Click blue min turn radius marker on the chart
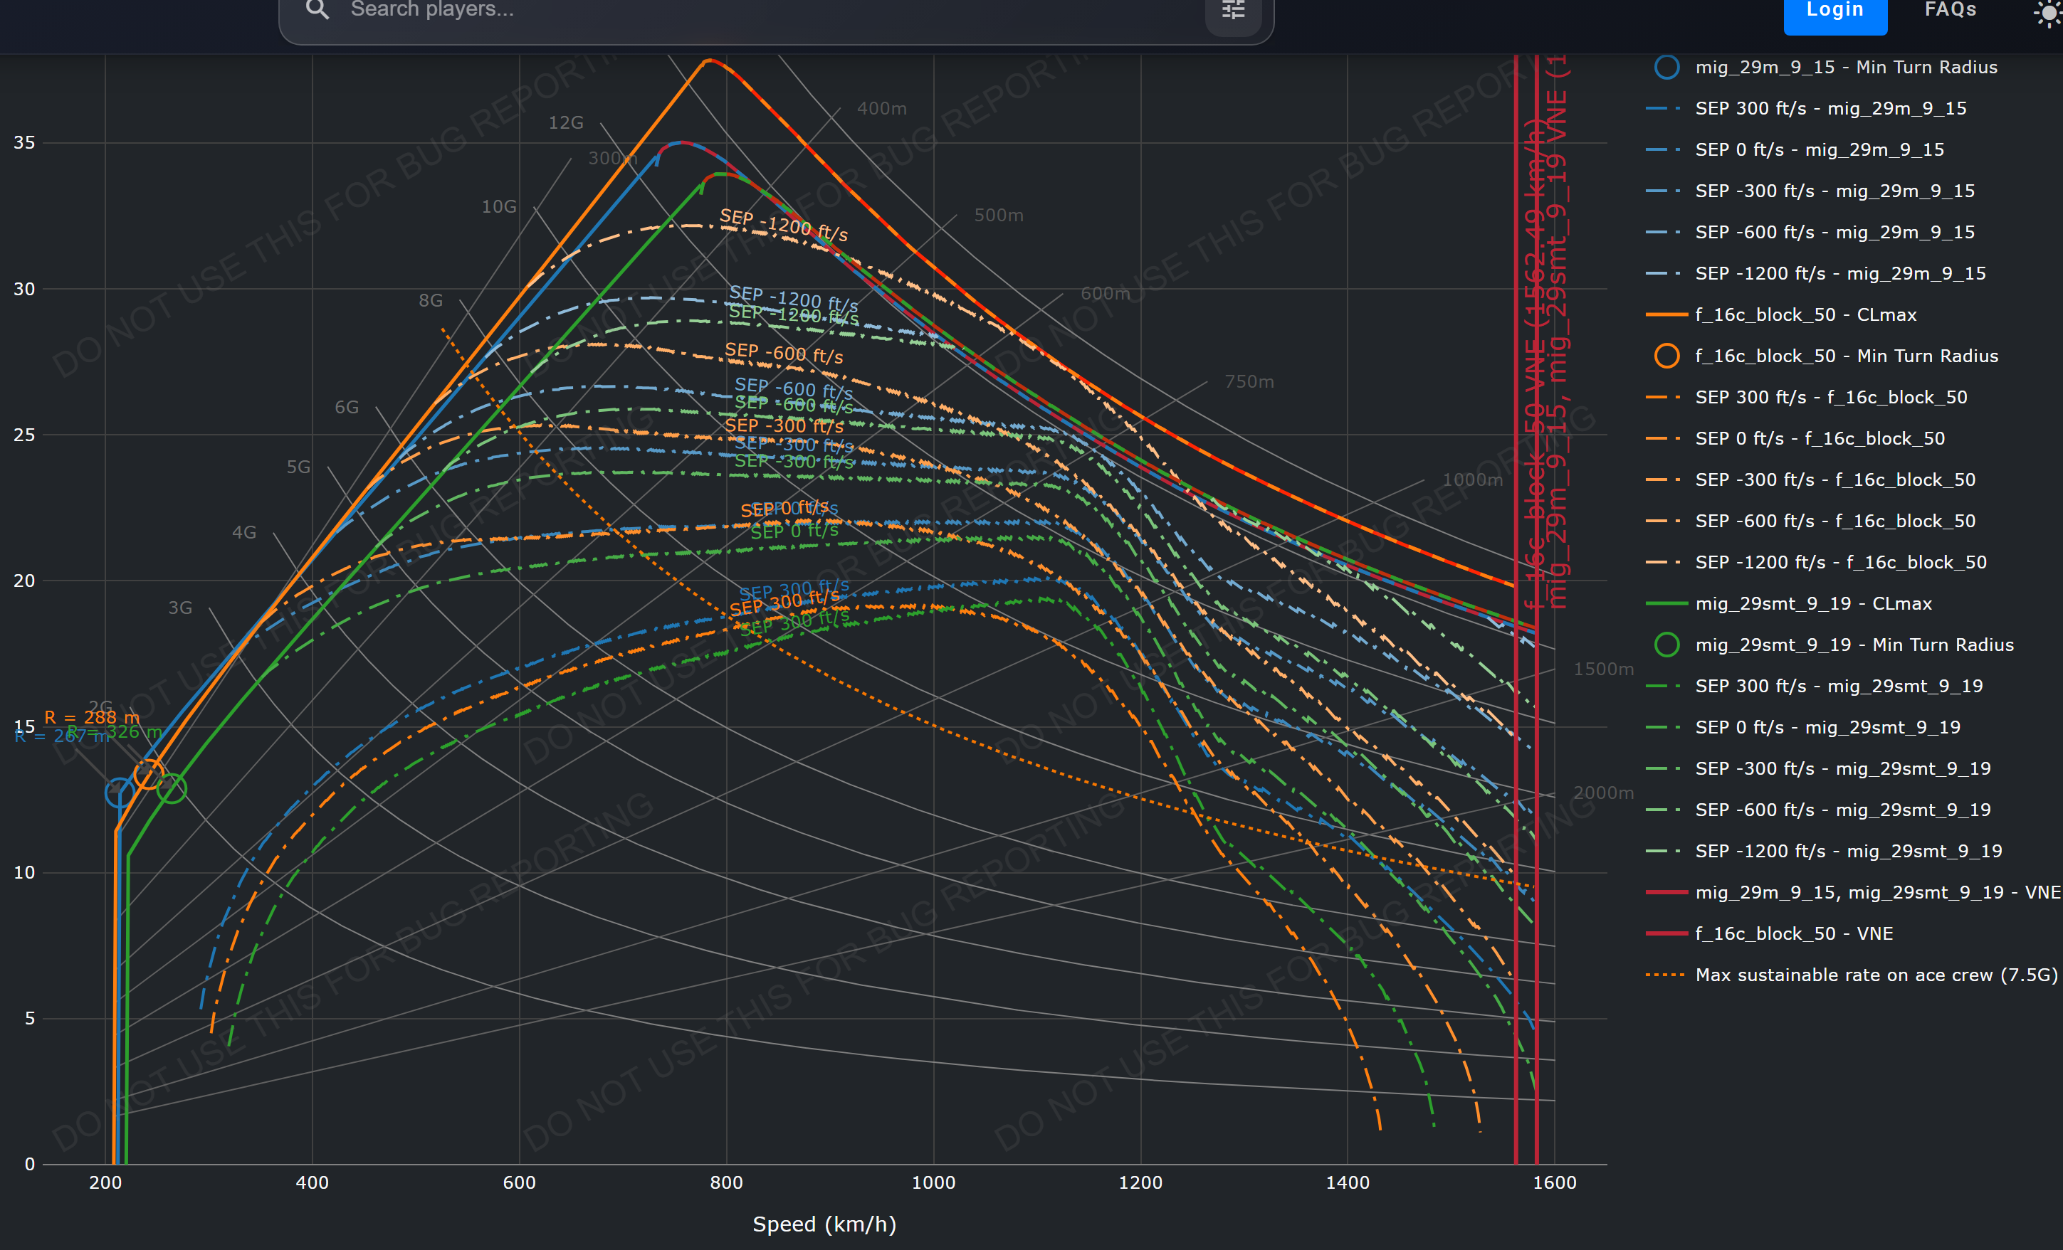2063x1250 pixels. tap(120, 793)
